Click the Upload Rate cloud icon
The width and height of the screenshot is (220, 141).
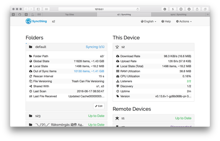[118, 61]
